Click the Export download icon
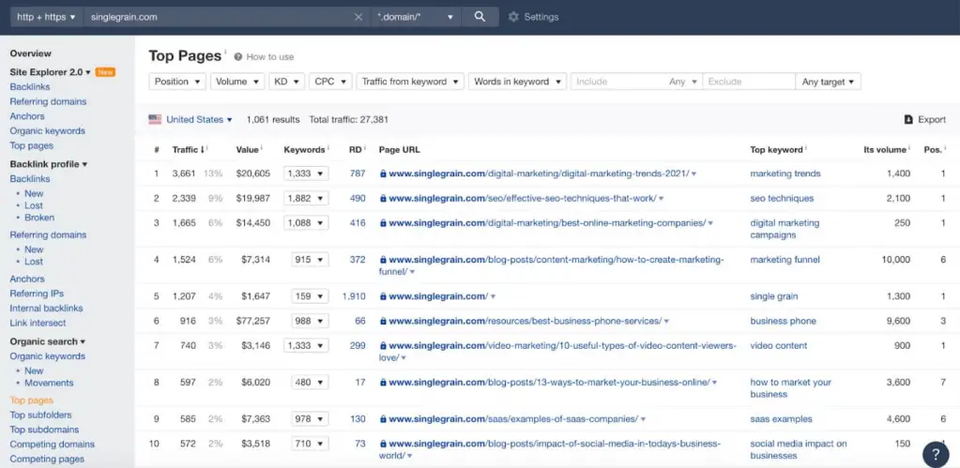 pyautogui.click(x=907, y=120)
